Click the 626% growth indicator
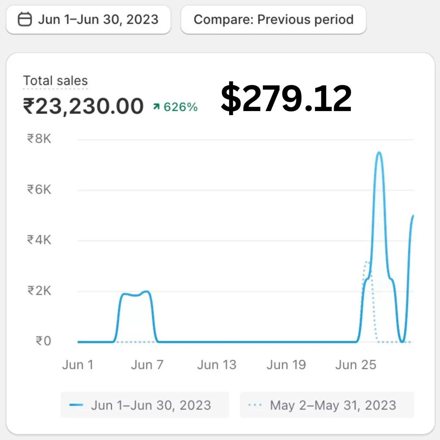This screenshot has width=440, height=440. [x=180, y=107]
